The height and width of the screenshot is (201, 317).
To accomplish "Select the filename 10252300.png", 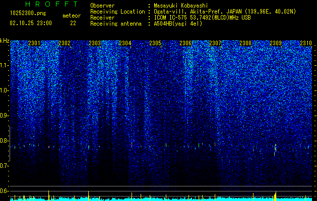I will click(28, 14).
